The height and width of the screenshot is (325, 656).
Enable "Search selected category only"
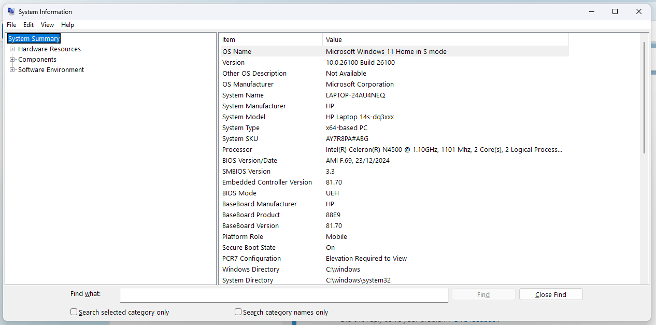coord(73,312)
